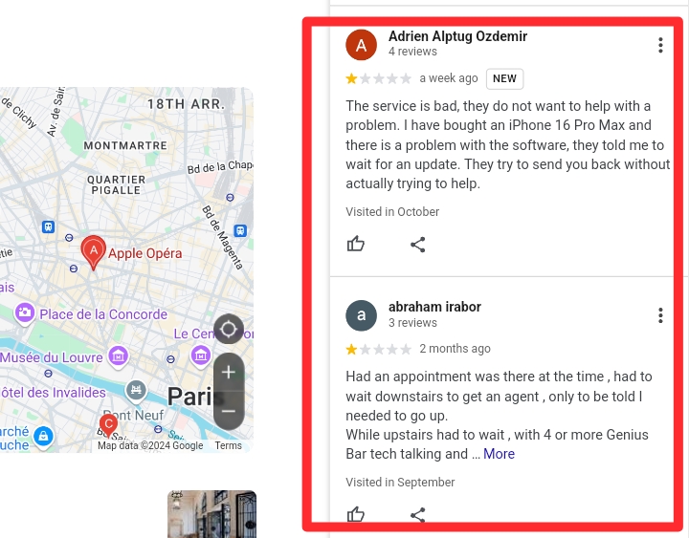Viewport: 689px width, 538px height.
Task: Zoom out on the map
Action: 229,411
